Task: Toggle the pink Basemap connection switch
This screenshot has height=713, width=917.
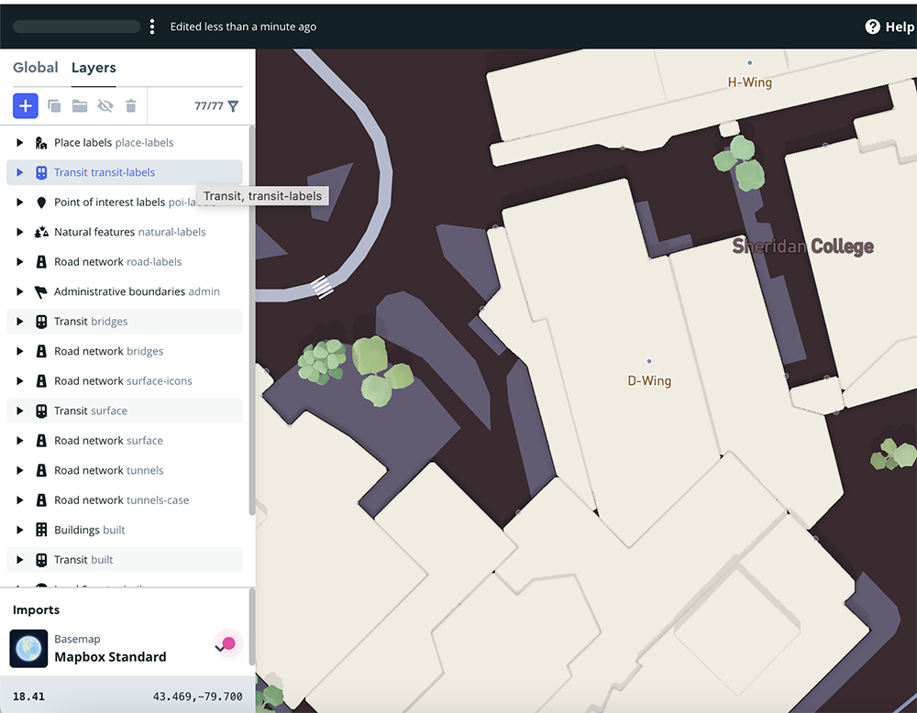Action: (226, 644)
